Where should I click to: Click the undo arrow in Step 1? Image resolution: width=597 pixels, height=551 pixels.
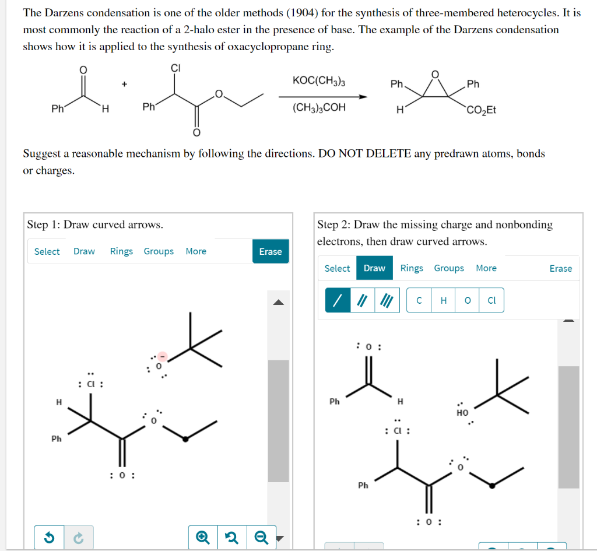[x=49, y=537]
